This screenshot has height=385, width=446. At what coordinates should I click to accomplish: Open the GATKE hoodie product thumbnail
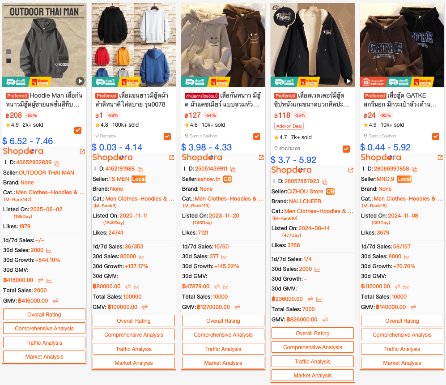coord(402,45)
